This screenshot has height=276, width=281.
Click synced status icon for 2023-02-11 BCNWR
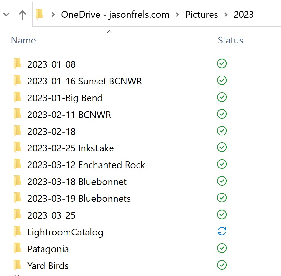222,114
